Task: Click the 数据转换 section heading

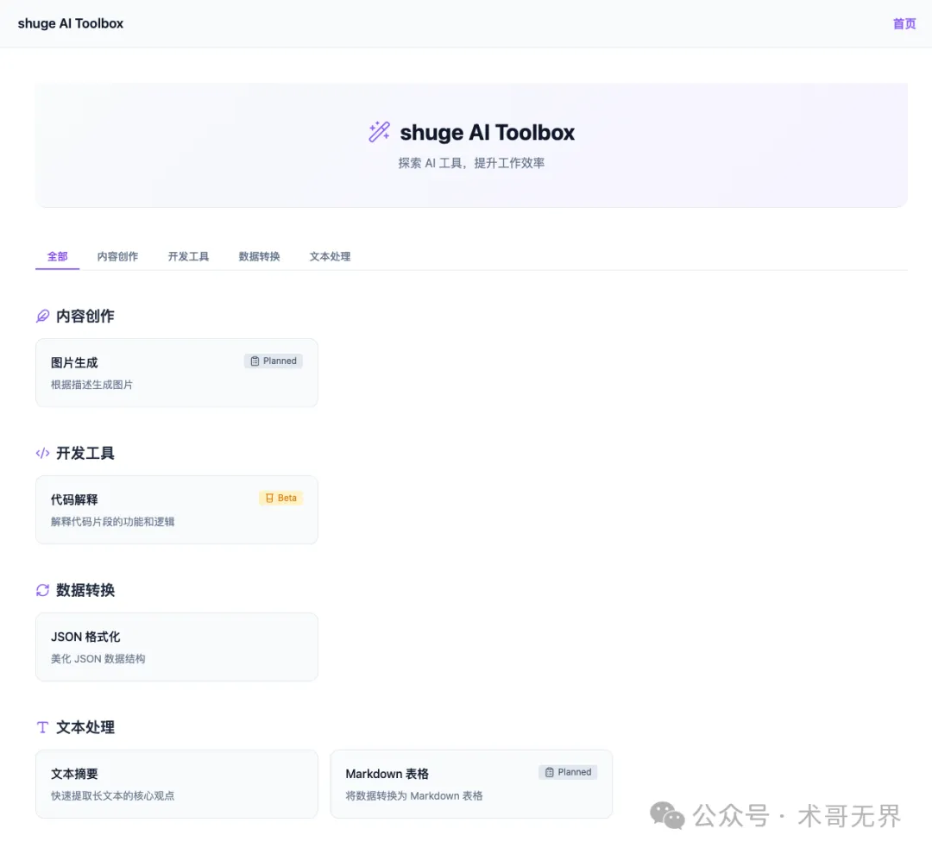Action: coord(85,590)
